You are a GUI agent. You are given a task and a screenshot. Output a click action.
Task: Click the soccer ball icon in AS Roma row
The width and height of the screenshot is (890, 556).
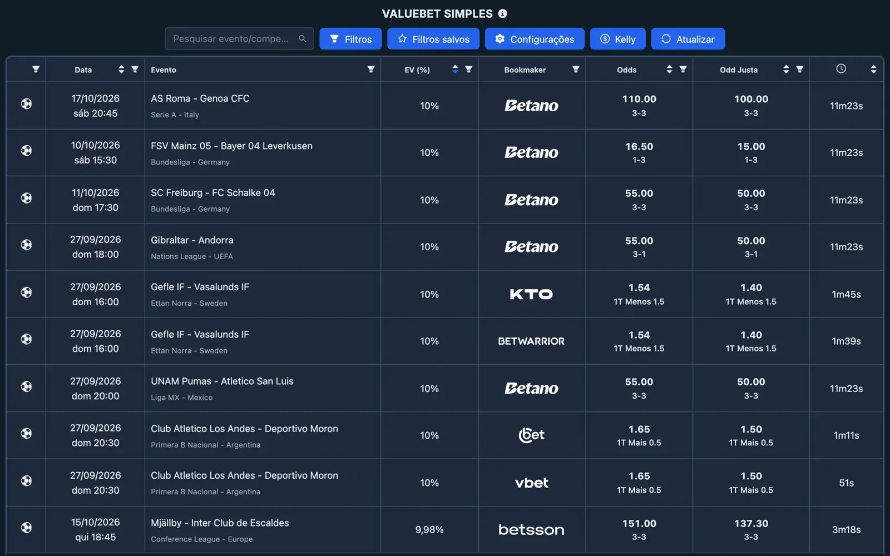26,104
